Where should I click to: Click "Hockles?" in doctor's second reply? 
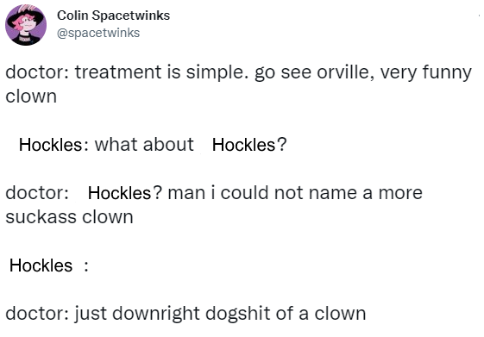(125, 193)
